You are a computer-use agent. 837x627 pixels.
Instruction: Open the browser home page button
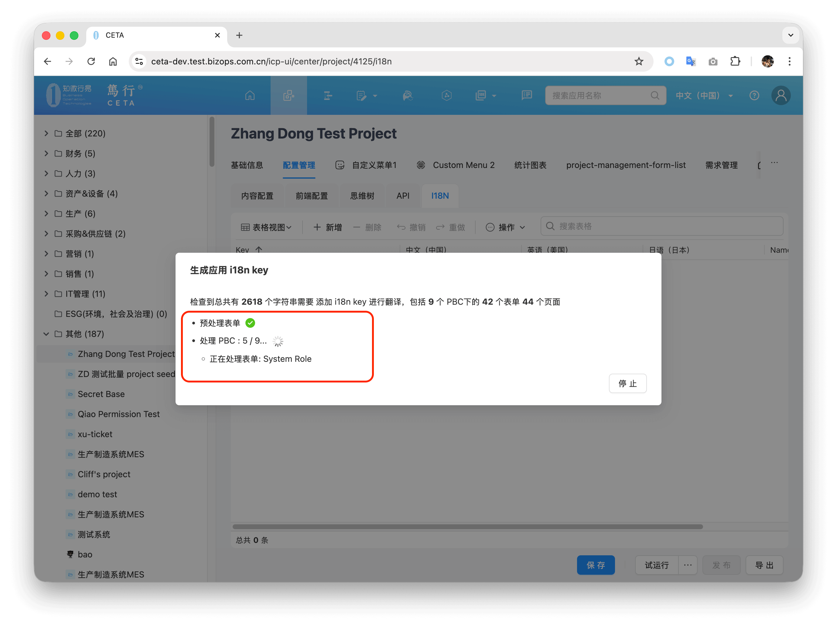pyautogui.click(x=113, y=61)
